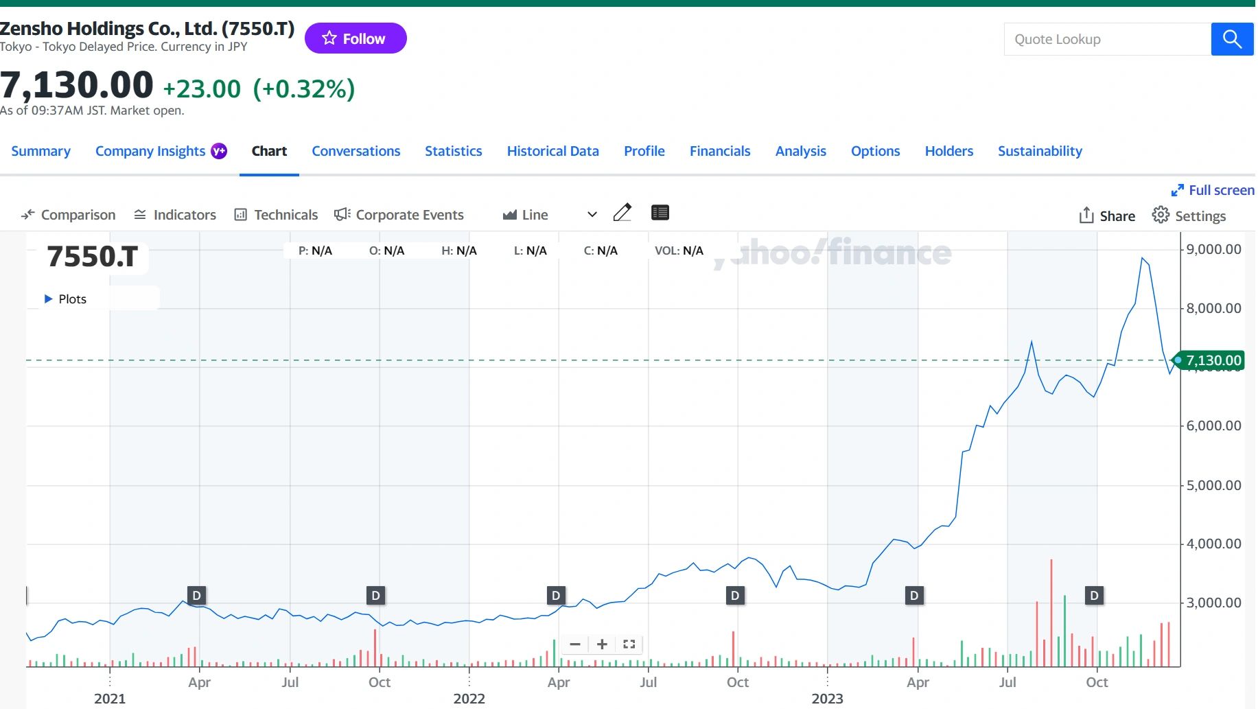
Task: Zoom out with the minus button
Action: (575, 644)
